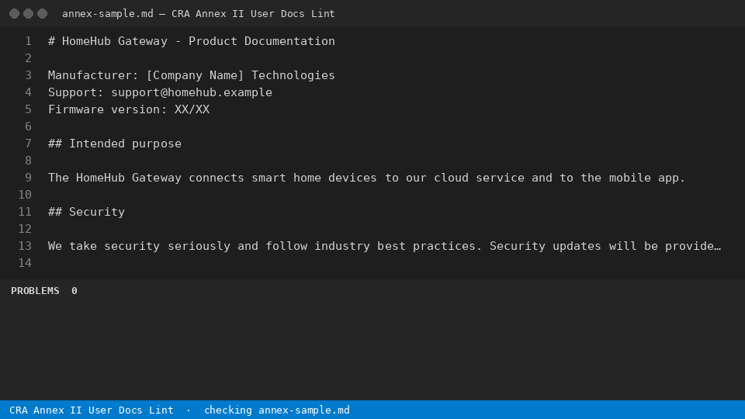Select line number 5 in the gutter
This screenshot has width=745, height=419.
click(28, 109)
